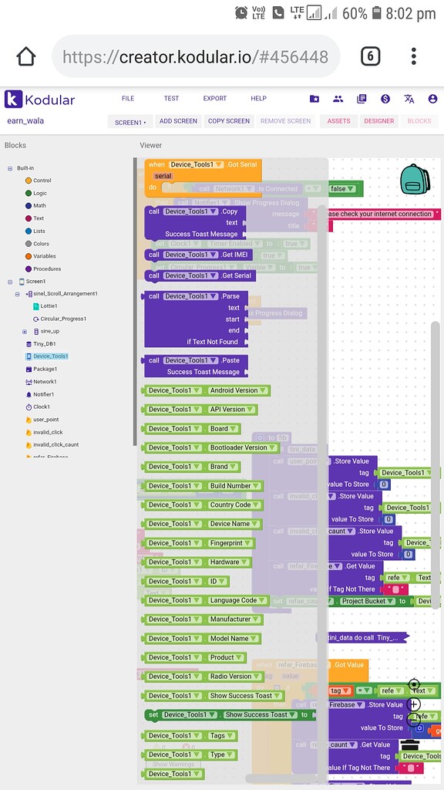The height and width of the screenshot is (790, 444).
Task: Tap the browser address bar URL
Action: pyautogui.click(x=195, y=56)
